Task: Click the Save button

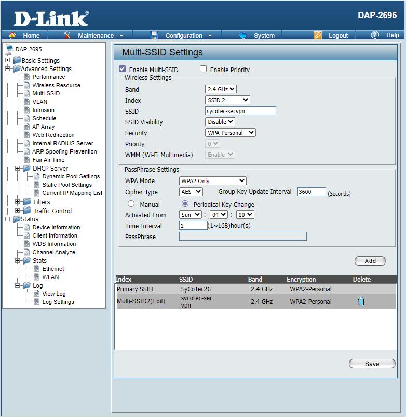Action: [372, 364]
